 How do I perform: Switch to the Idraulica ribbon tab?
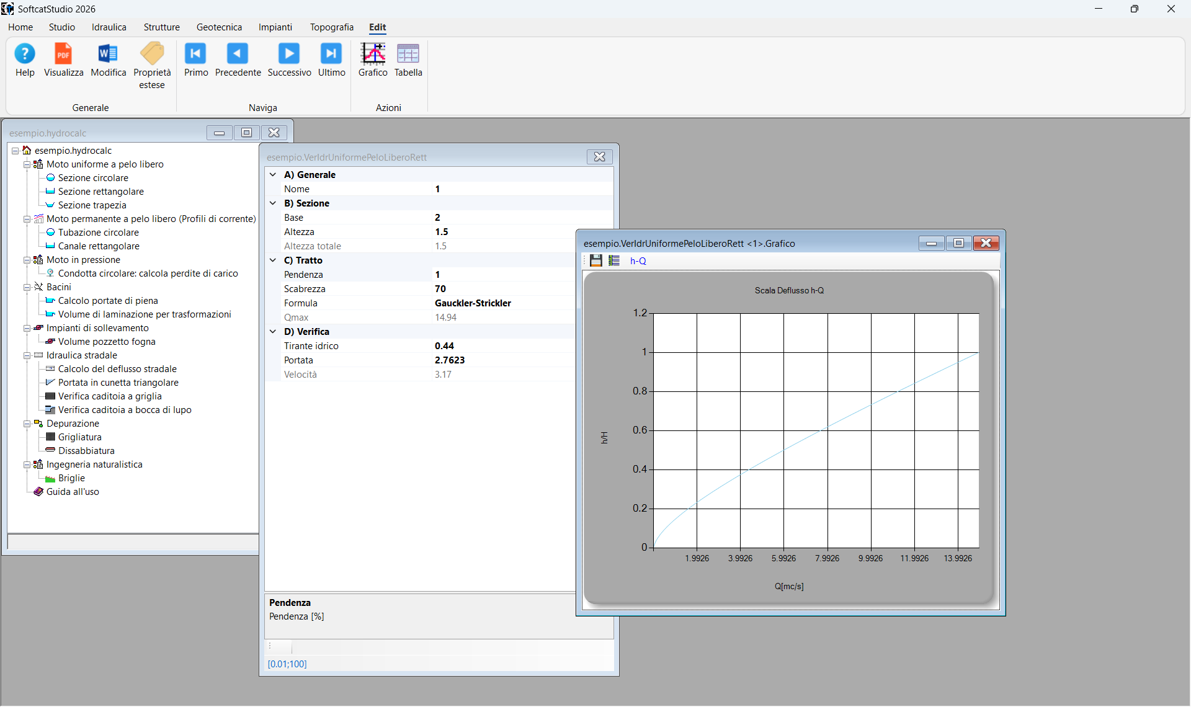109,27
